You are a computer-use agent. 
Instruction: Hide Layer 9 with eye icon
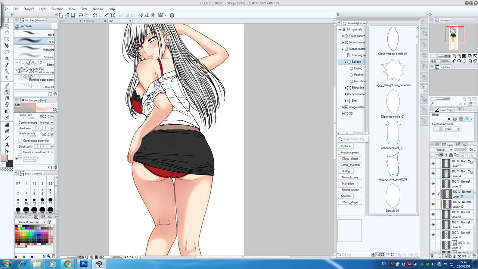(x=433, y=184)
